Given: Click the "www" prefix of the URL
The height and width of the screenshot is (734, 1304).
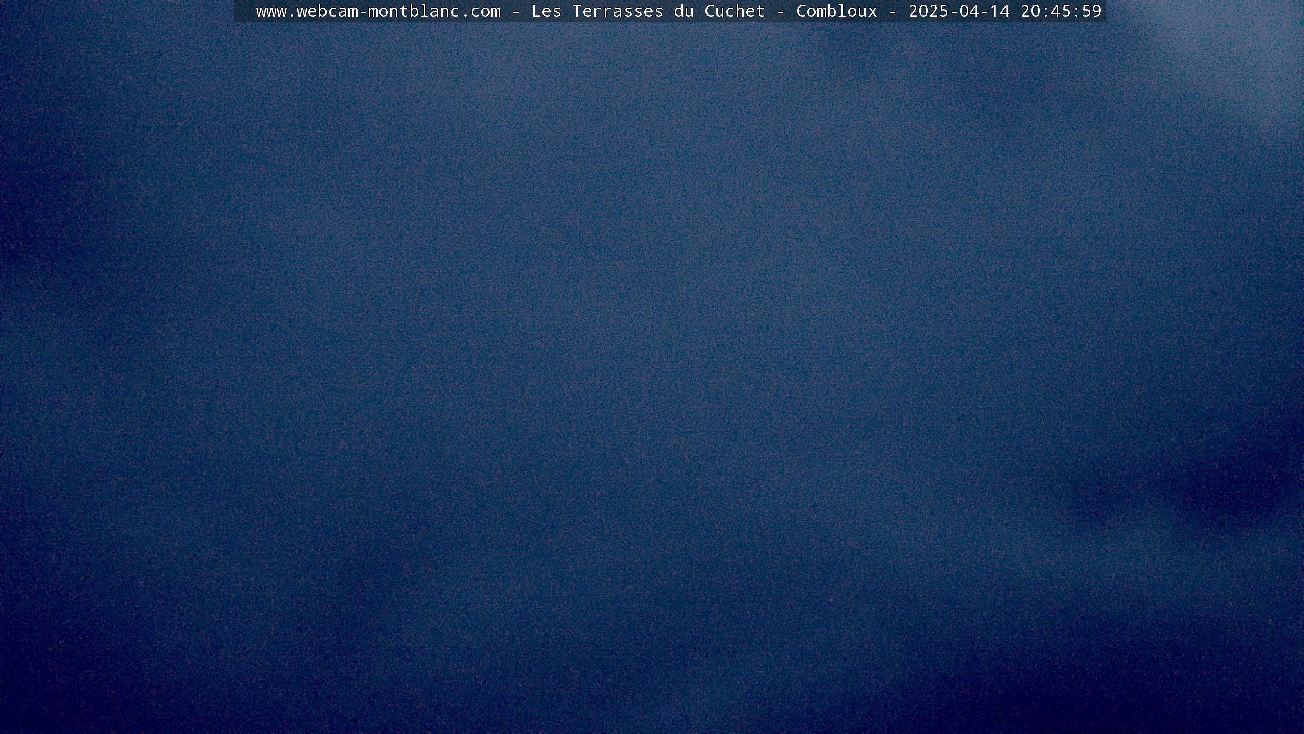Looking at the screenshot, I should [271, 11].
